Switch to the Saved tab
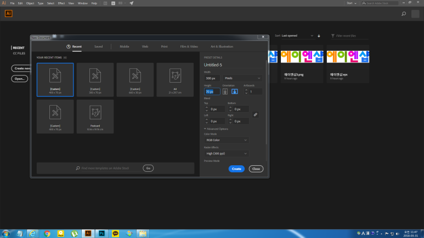 (98, 47)
